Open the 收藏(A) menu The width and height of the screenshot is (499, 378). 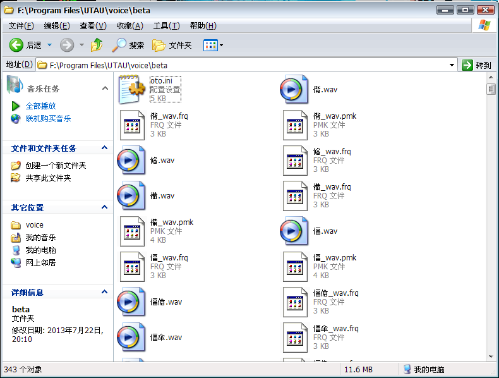click(130, 26)
